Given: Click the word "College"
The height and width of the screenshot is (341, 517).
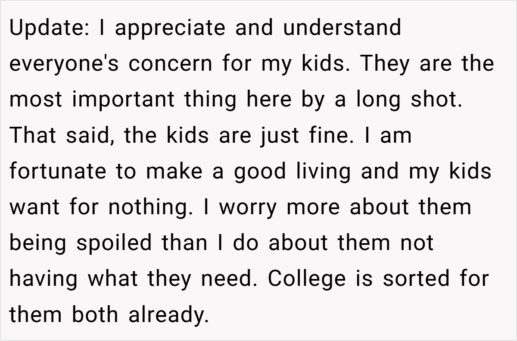Looking at the screenshot, I should [x=306, y=279].
